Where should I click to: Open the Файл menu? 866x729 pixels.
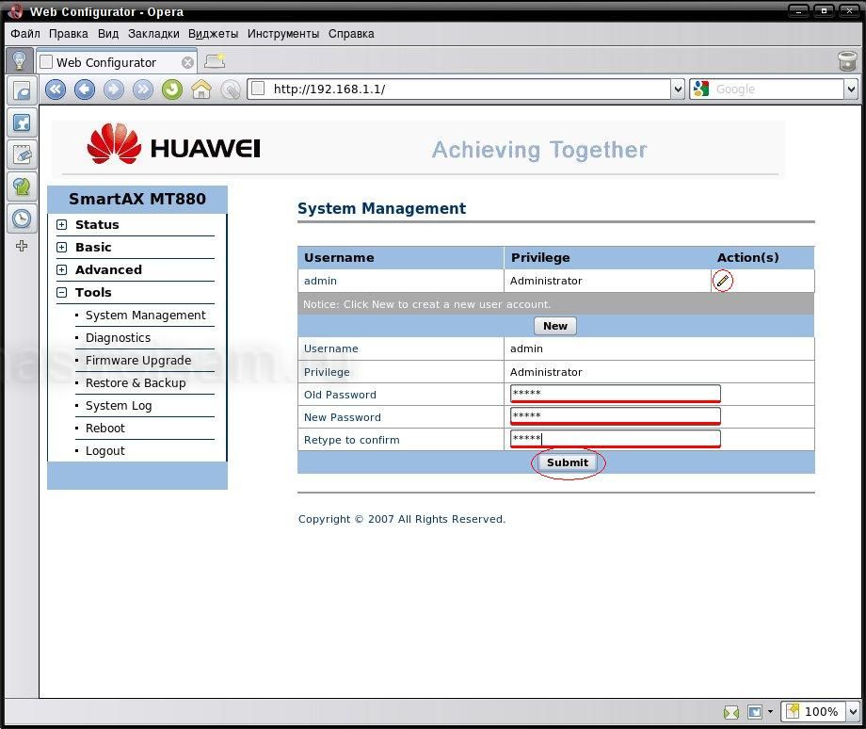[25, 34]
